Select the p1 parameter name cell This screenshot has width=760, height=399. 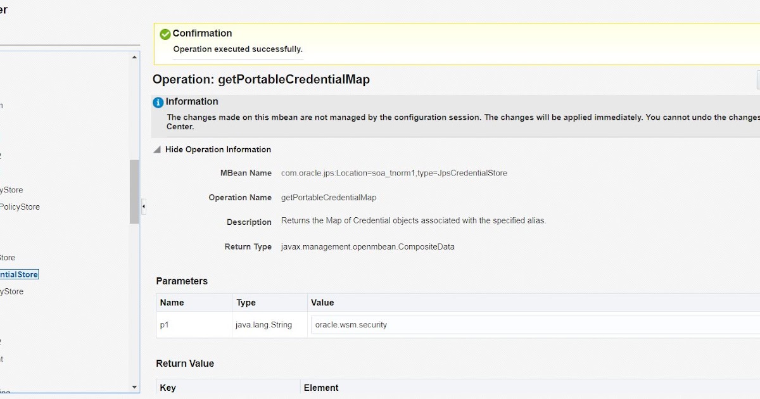pos(165,325)
